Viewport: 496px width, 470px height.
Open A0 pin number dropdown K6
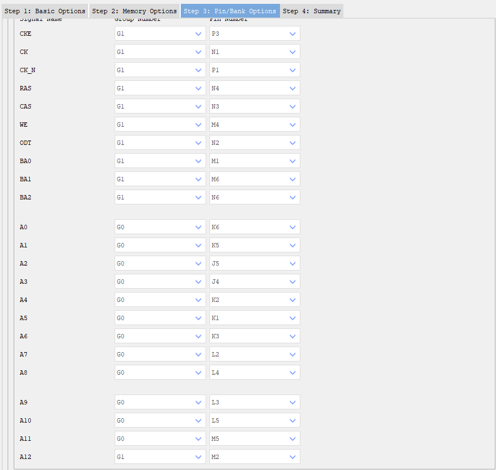[255, 227]
